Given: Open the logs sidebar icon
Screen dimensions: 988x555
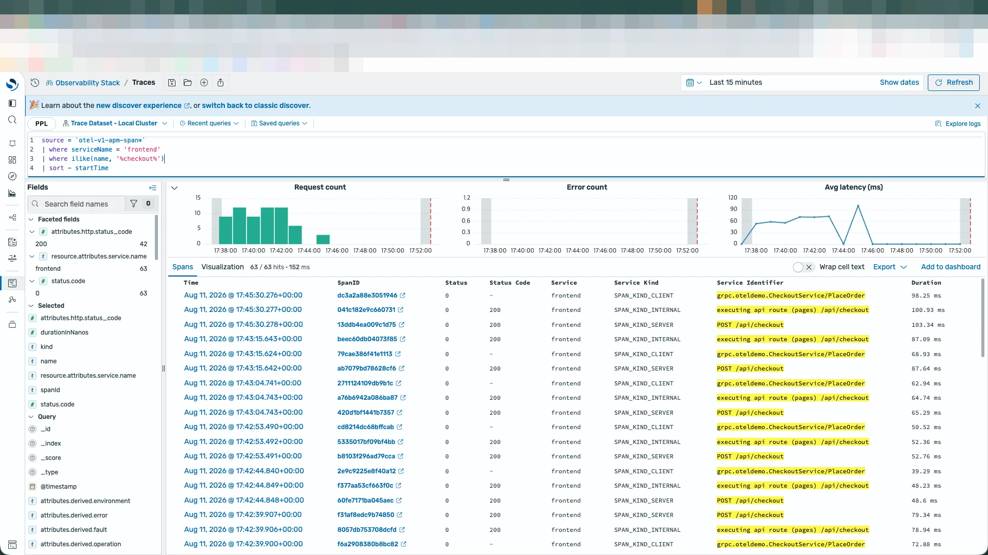Looking at the screenshot, I should (12, 242).
